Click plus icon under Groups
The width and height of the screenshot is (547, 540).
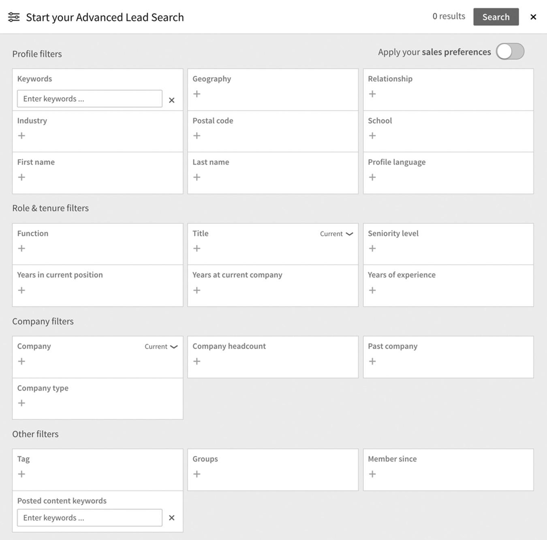(x=197, y=474)
